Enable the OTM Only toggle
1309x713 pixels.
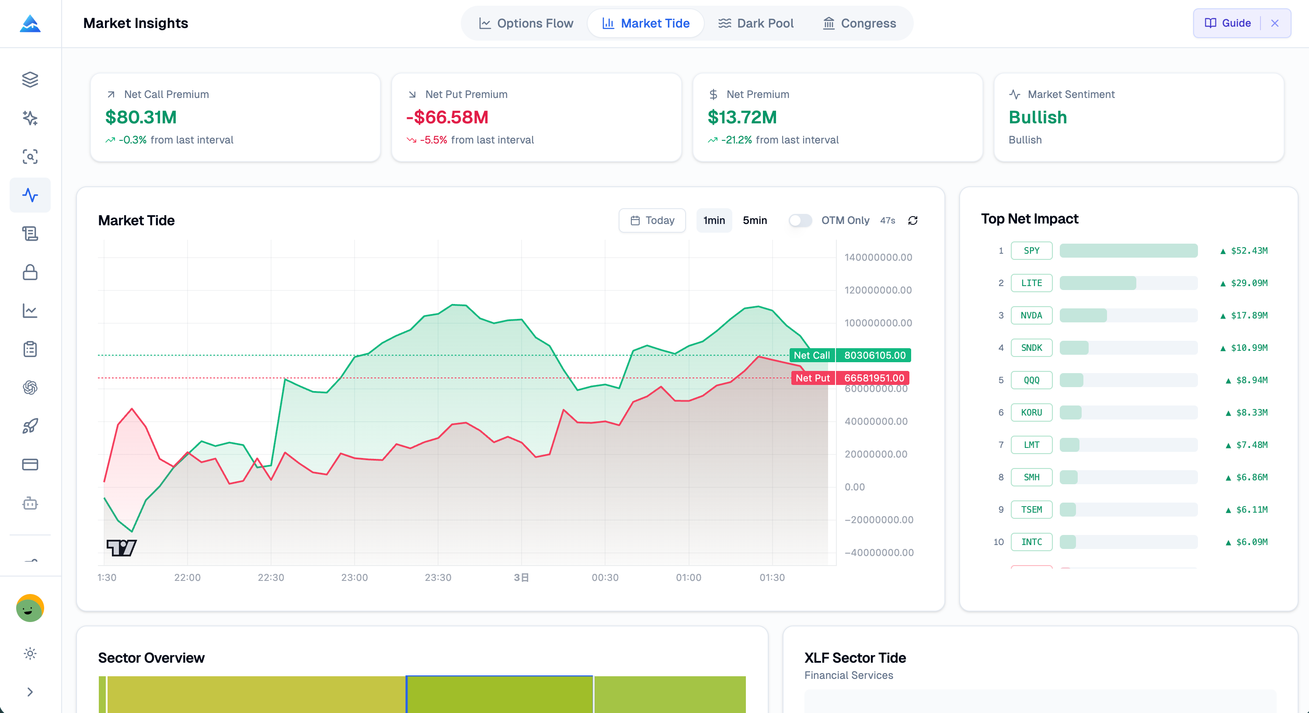click(x=800, y=220)
